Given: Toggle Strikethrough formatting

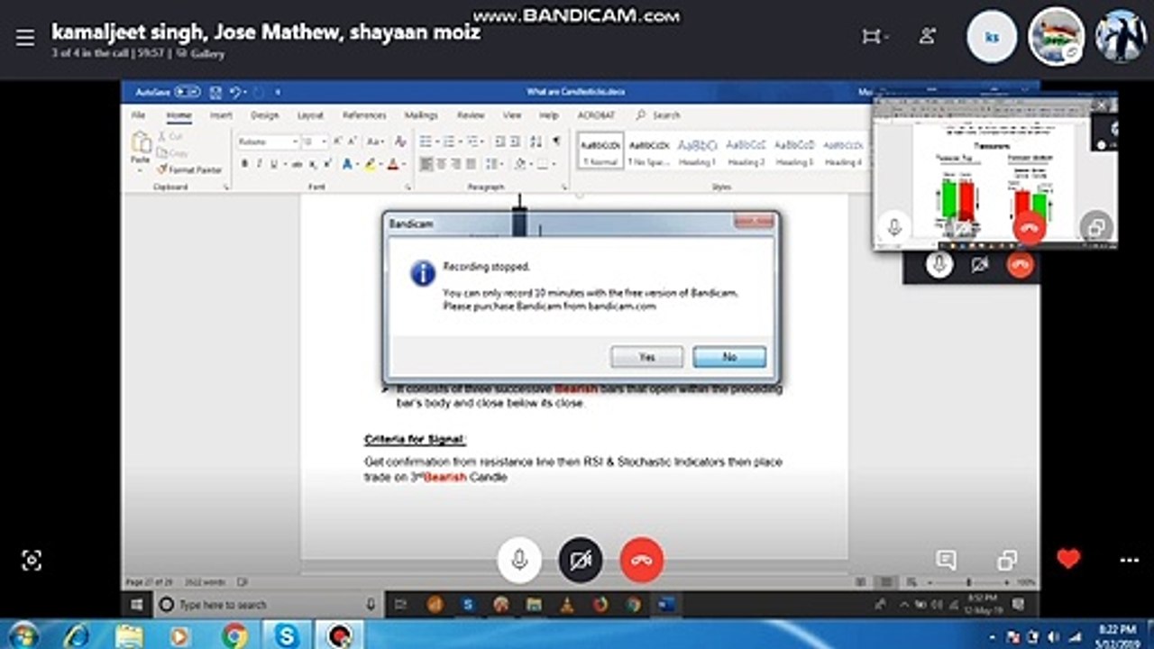Looking at the screenshot, I should [x=297, y=164].
